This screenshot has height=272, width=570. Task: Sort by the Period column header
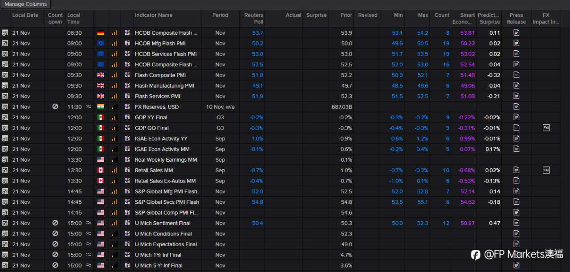pyautogui.click(x=220, y=15)
